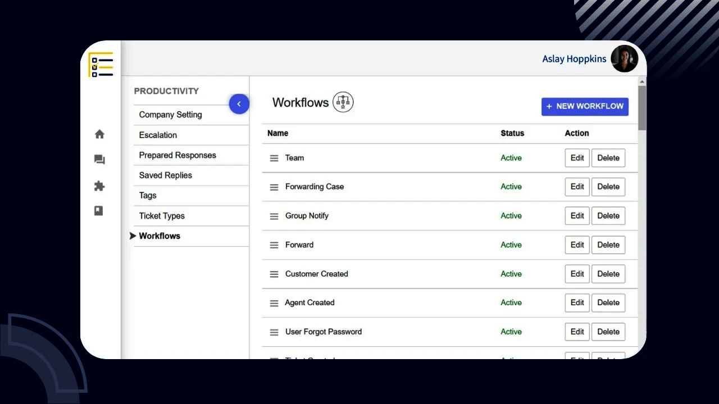Click the drag handle for Customer Created
Screen dimensions: 719x404
click(274, 274)
